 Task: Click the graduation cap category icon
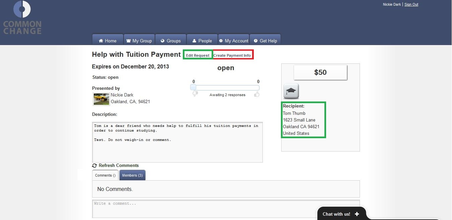point(291,91)
